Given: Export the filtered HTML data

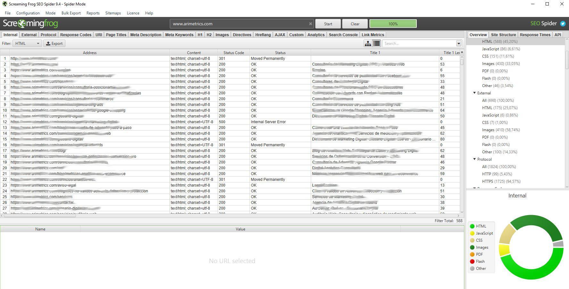Looking at the screenshot, I should [54, 44].
